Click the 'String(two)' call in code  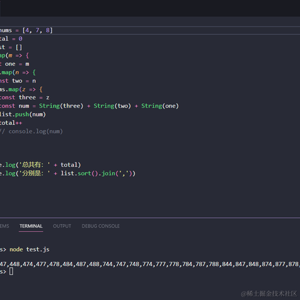click(112, 106)
